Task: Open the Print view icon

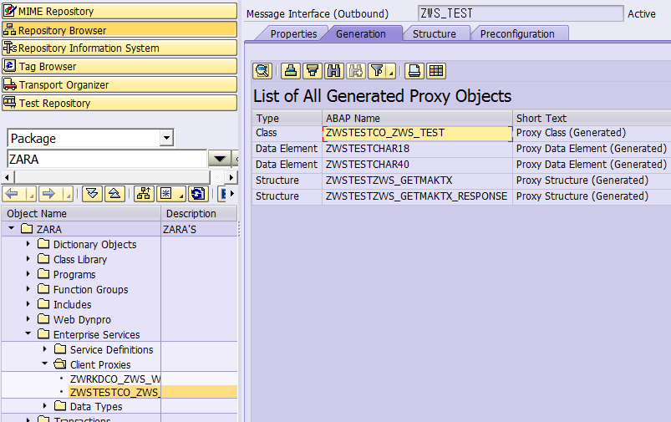Action: [414, 71]
